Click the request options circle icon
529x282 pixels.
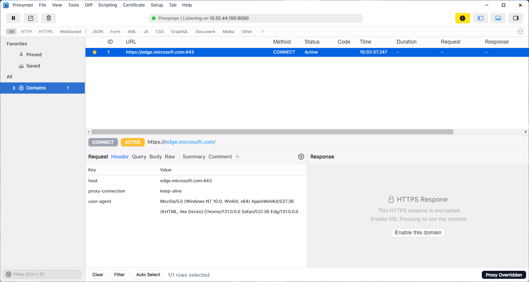coord(301,157)
